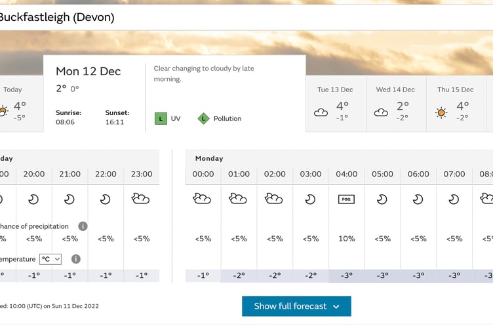This screenshot has height=327, width=493.
Task: Click the Monday day header
Action: [209, 158]
